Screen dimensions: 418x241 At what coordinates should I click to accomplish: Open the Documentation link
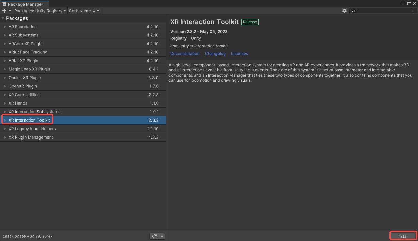coord(185,54)
